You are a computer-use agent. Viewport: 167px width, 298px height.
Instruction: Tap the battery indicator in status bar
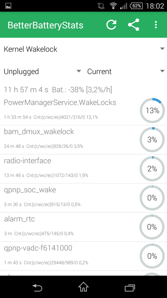pos(136,6)
